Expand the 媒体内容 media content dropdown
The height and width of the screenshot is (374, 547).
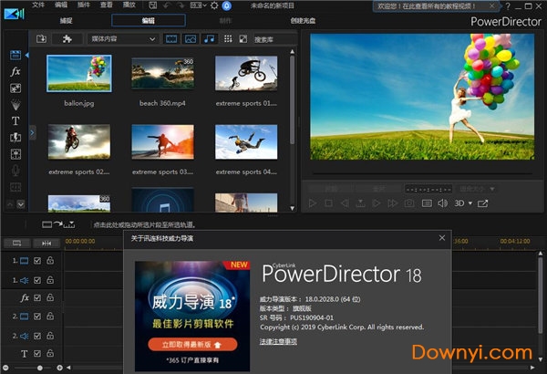(151, 39)
